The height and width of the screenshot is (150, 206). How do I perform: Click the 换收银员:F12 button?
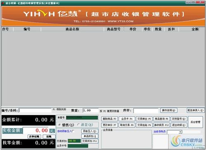click(162, 125)
